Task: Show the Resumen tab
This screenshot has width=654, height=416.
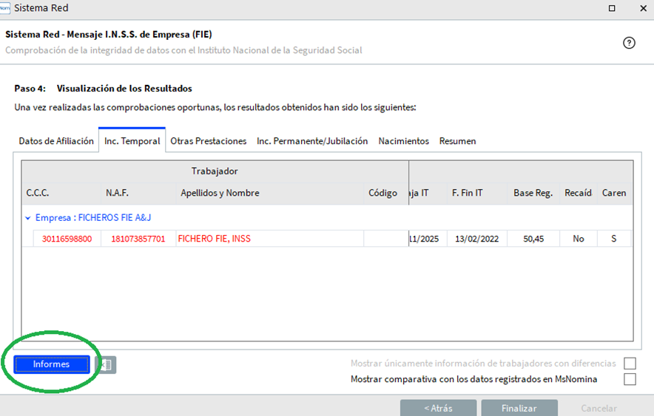Action: point(457,140)
